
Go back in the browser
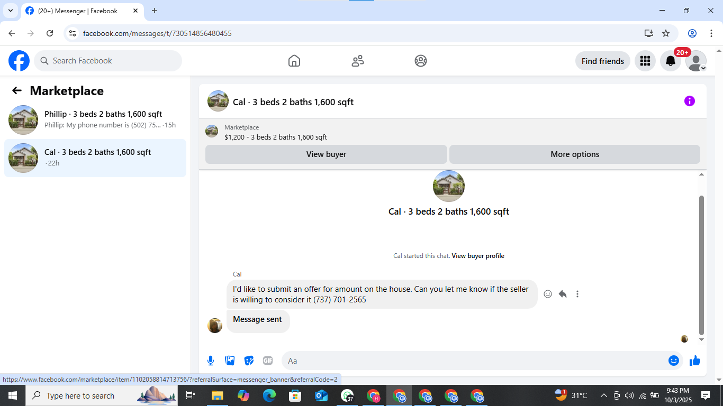tap(12, 33)
